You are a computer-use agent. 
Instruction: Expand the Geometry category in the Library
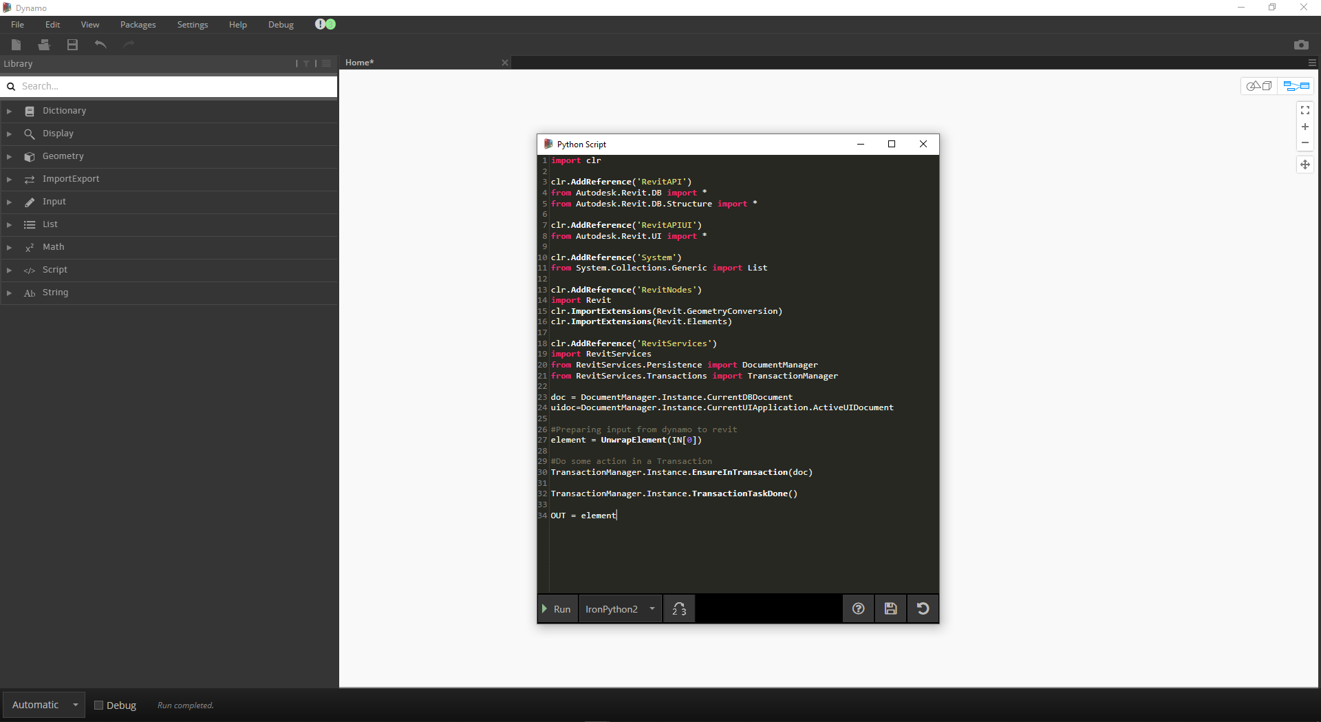(62, 156)
